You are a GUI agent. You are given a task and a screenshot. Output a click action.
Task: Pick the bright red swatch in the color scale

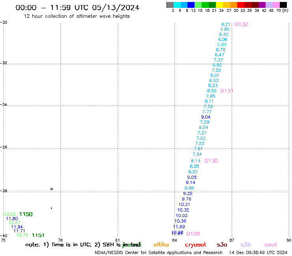tap(241, 5)
